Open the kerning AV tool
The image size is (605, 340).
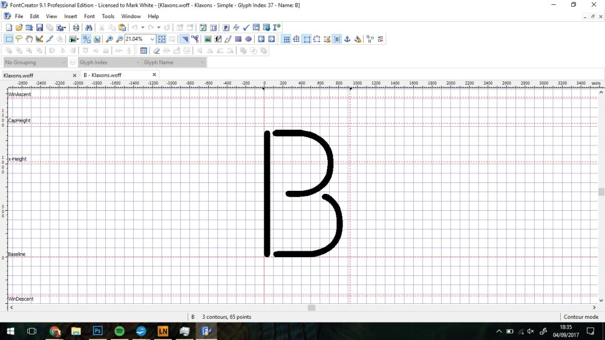[236, 27]
